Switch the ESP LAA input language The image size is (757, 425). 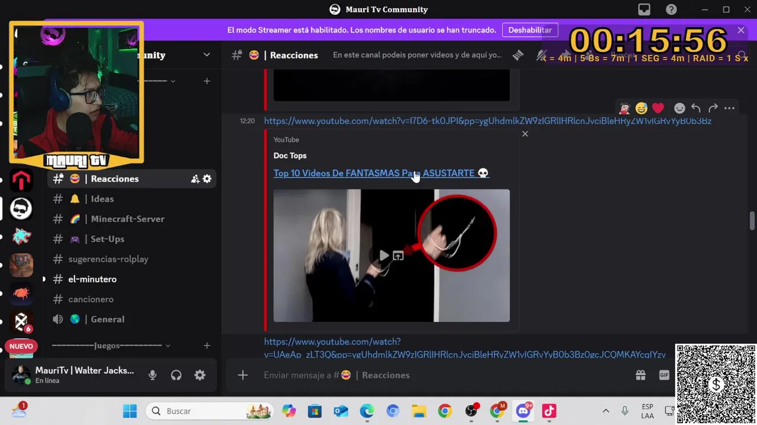pos(647,411)
